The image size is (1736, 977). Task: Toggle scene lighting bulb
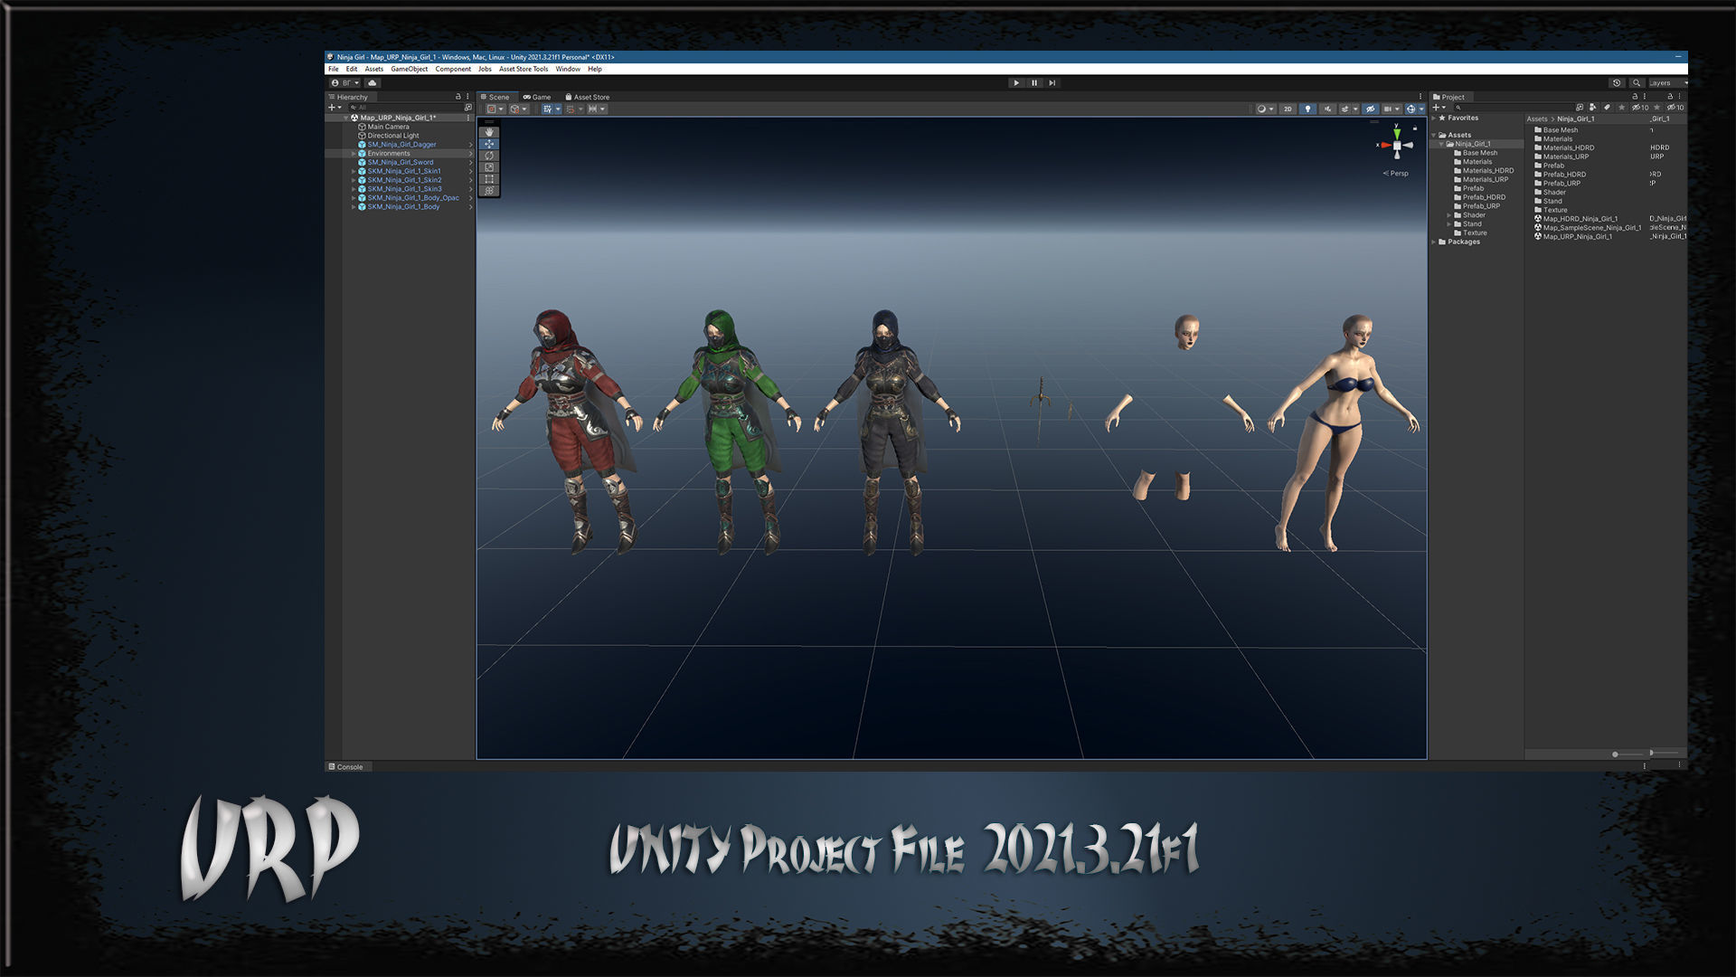(1307, 109)
